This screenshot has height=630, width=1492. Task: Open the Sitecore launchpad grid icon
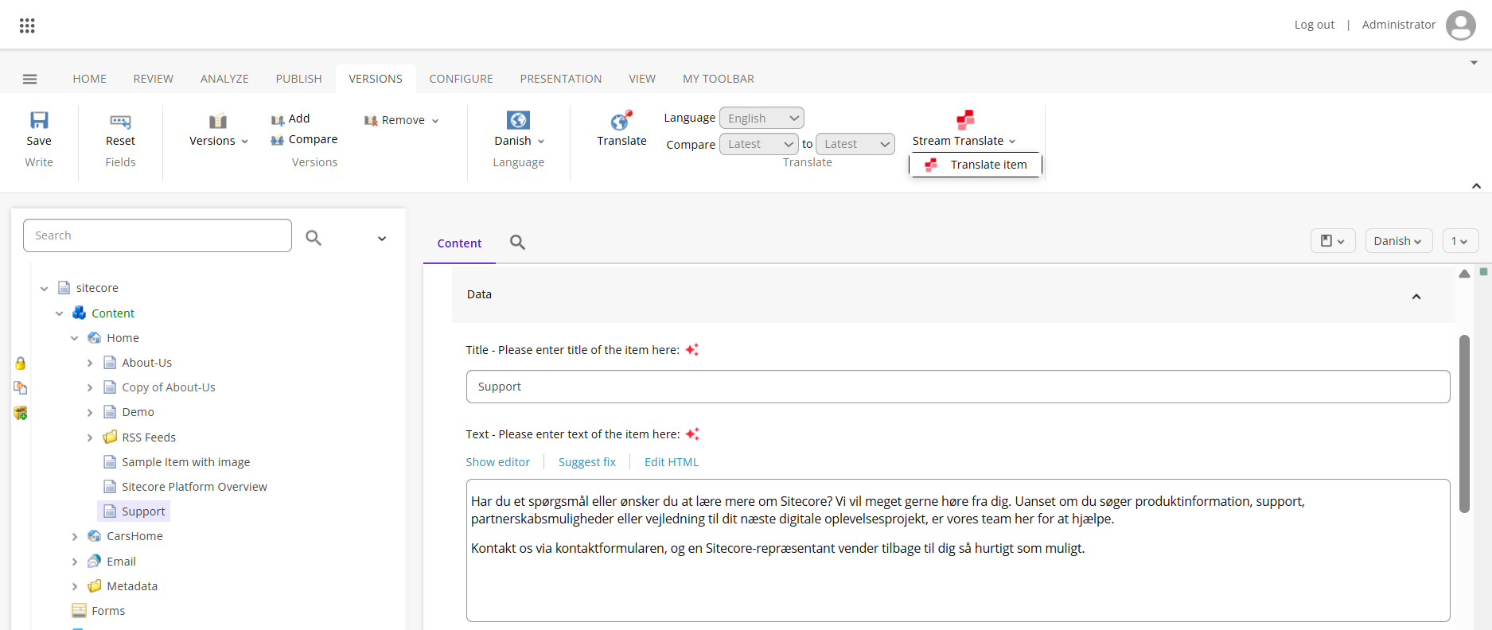[27, 25]
